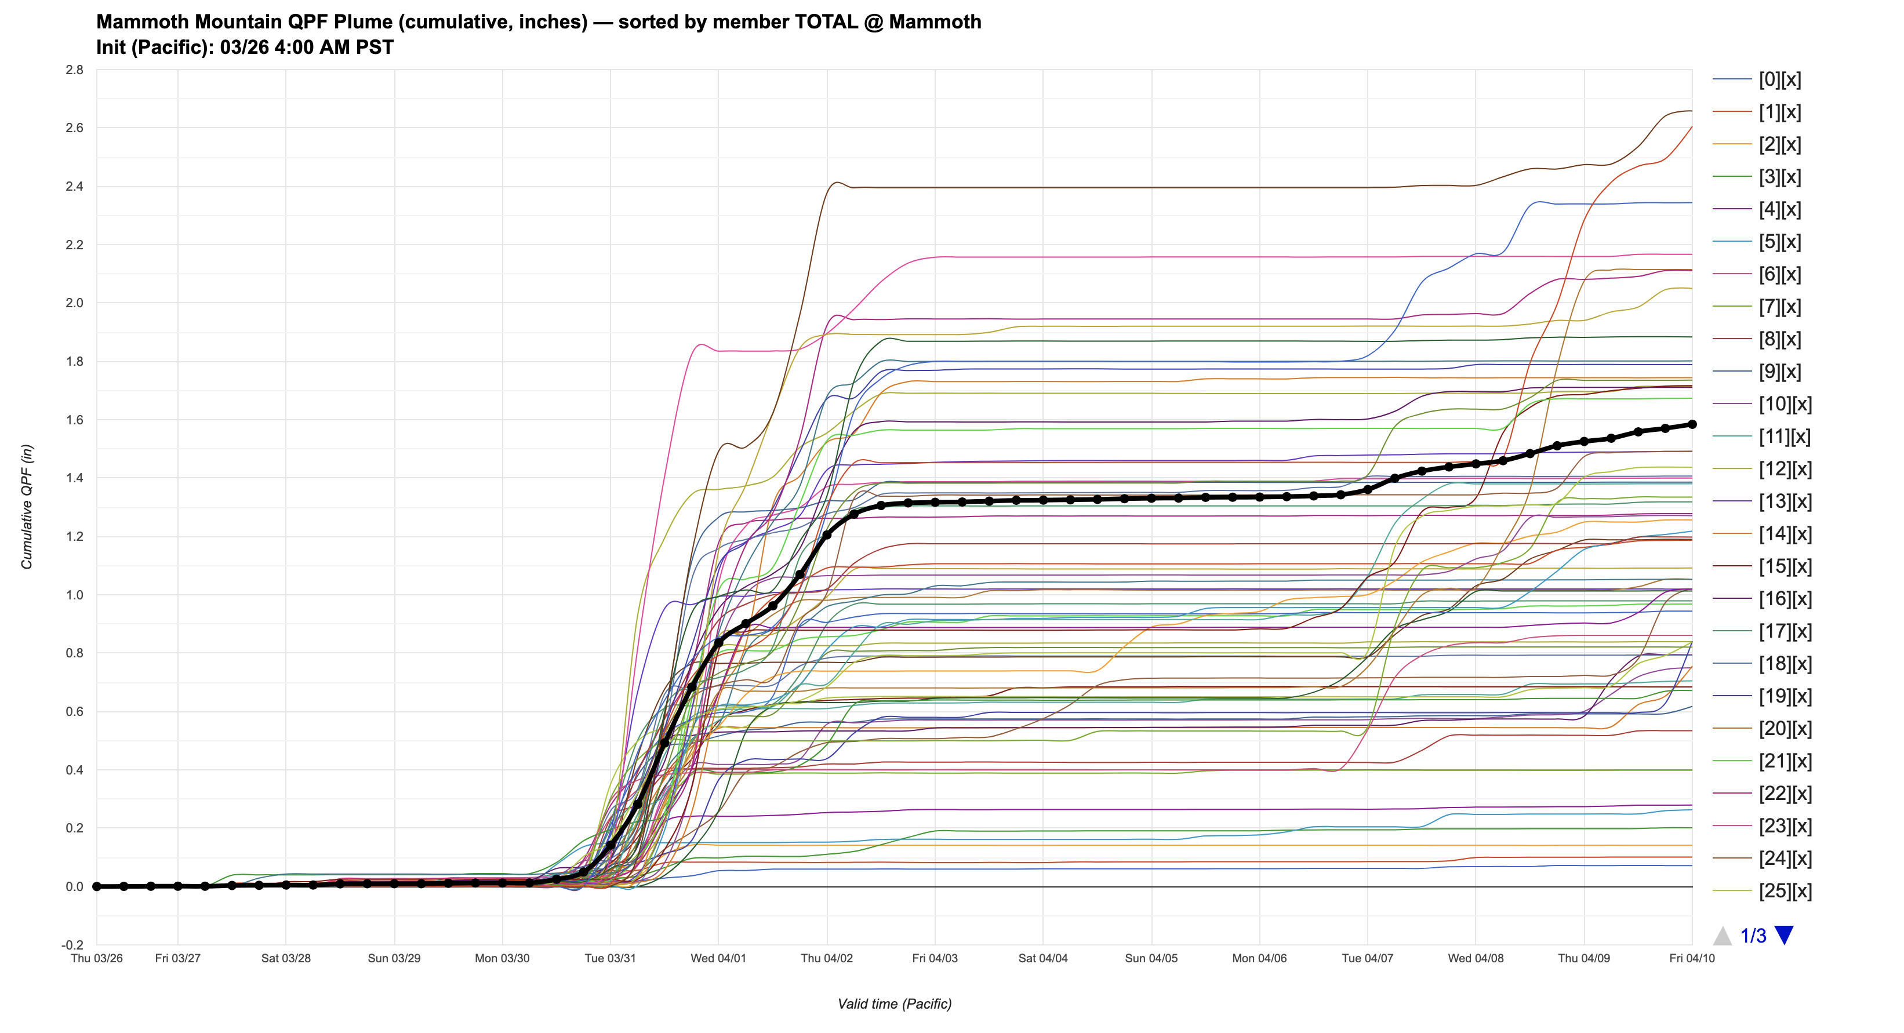
Task: Click the 1.6 y-axis value
Action: point(75,420)
